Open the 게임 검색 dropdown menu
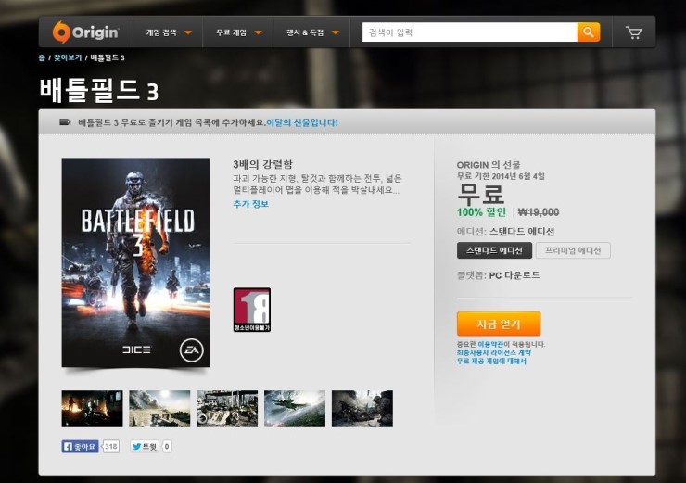The width and height of the screenshot is (686, 483). 168,32
